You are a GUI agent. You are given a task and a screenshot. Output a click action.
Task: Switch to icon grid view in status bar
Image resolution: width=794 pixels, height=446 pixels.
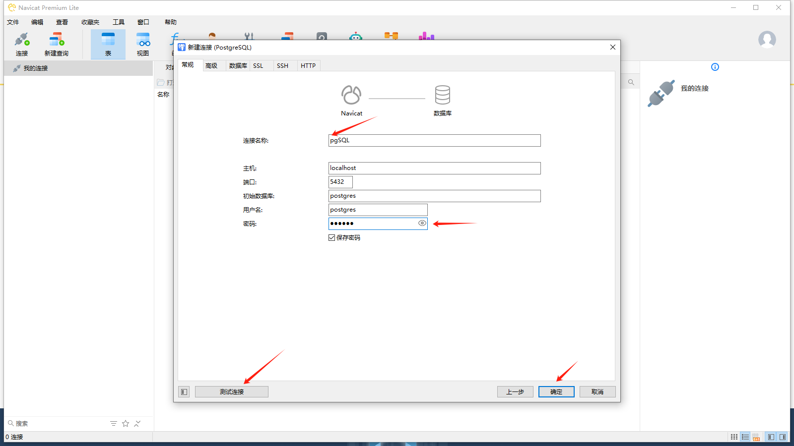tap(734, 437)
